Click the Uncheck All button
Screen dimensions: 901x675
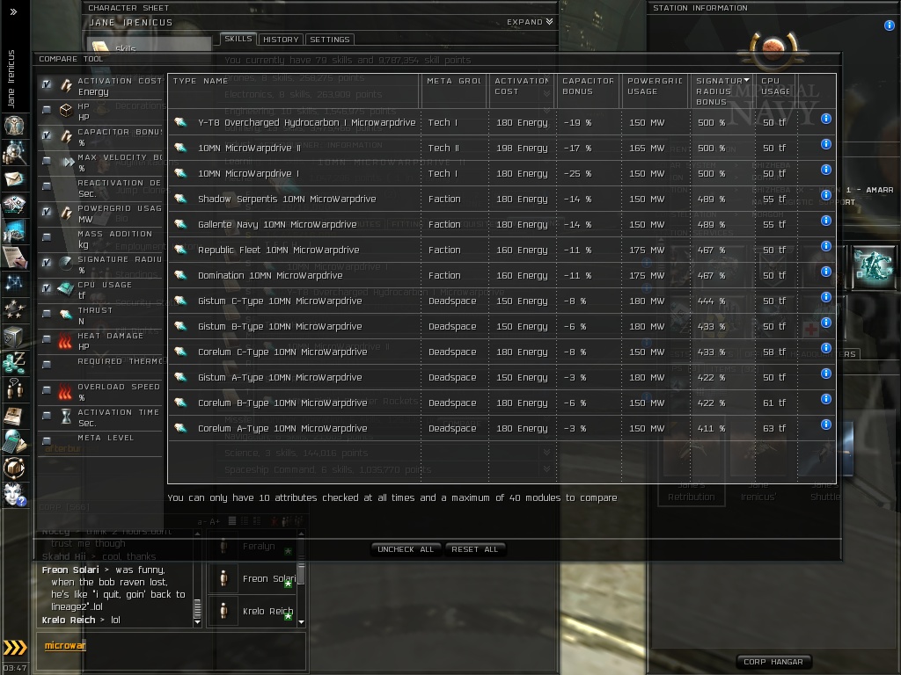(406, 549)
